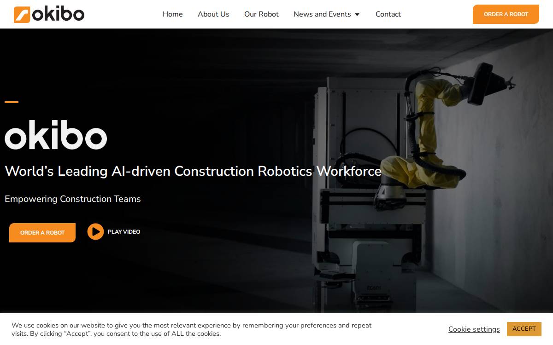Image resolution: width=553 pixels, height=345 pixels.
Task: Click the large okibo hero wordmark
Action: pyautogui.click(x=56, y=135)
